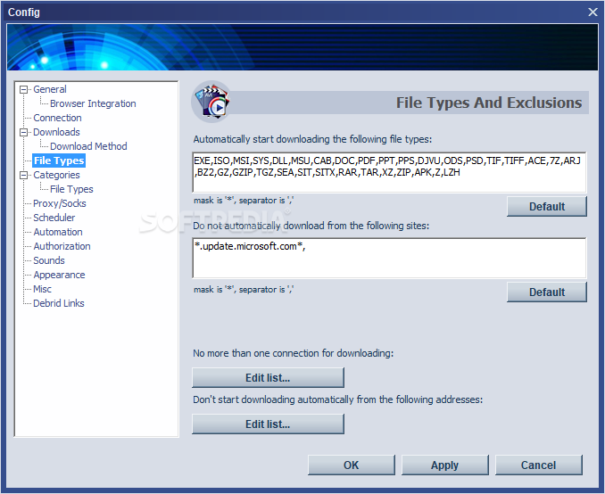605x494 pixels.
Task: Click the File Types media icon
Action: point(211,103)
